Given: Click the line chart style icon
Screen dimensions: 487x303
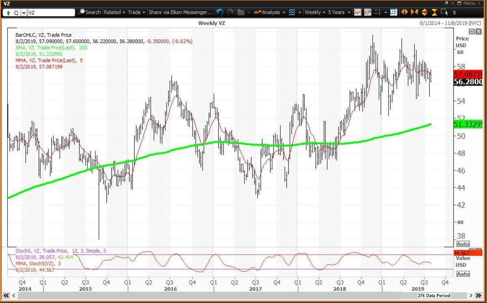Looking at the screenshot, I should (358, 12).
